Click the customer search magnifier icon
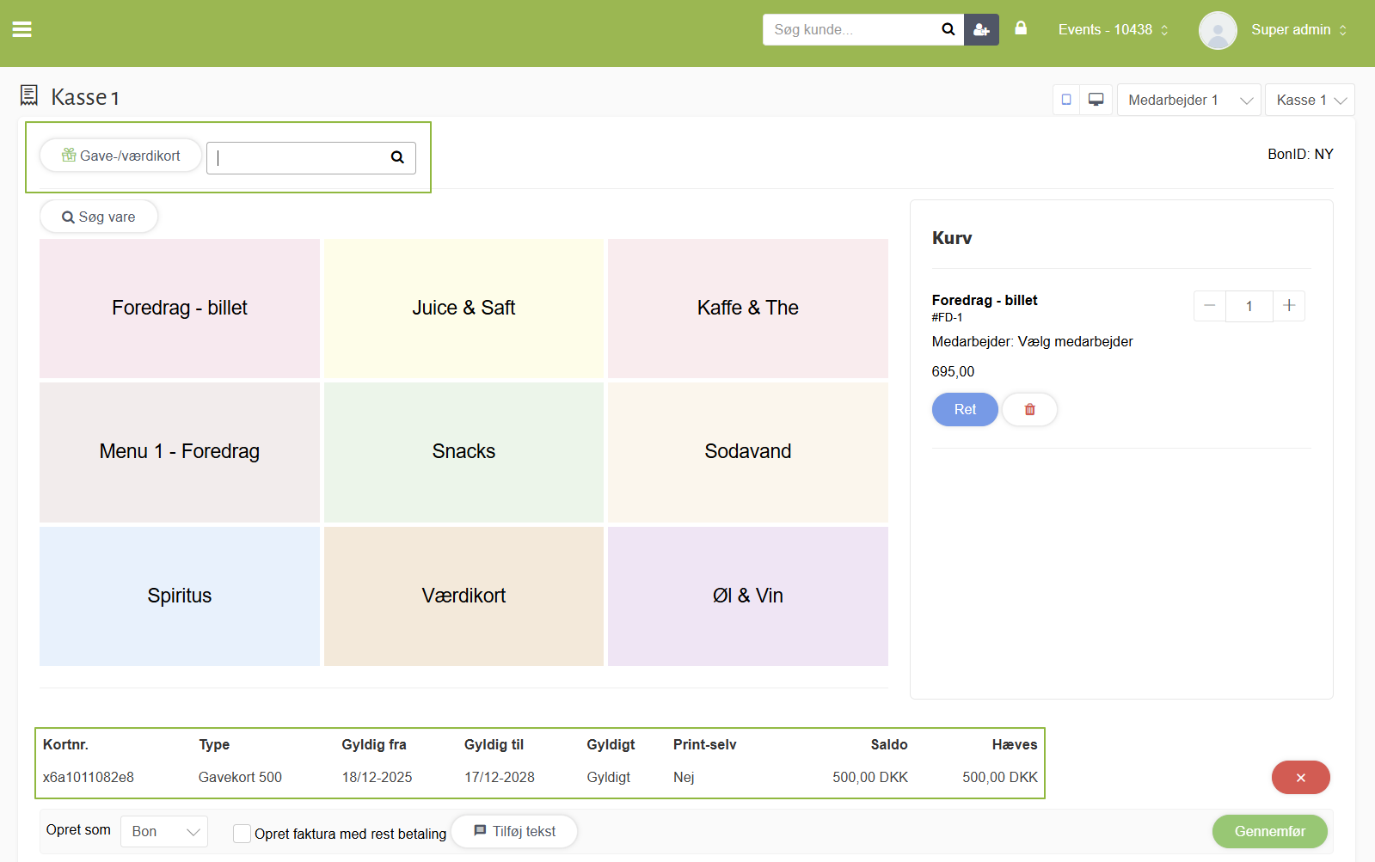The image size is (1375, 862). (x=948, y=29)
